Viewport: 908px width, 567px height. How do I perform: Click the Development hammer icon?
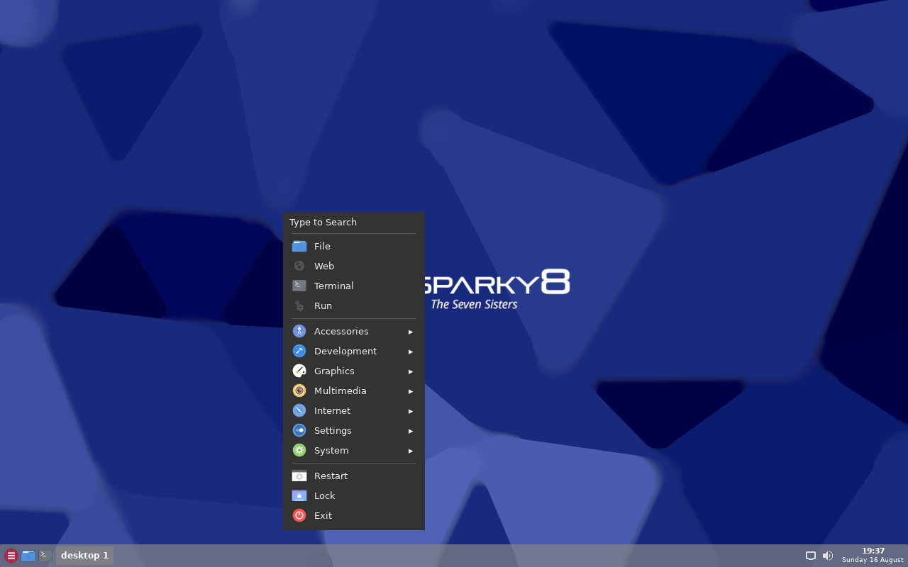coord(299,351)
